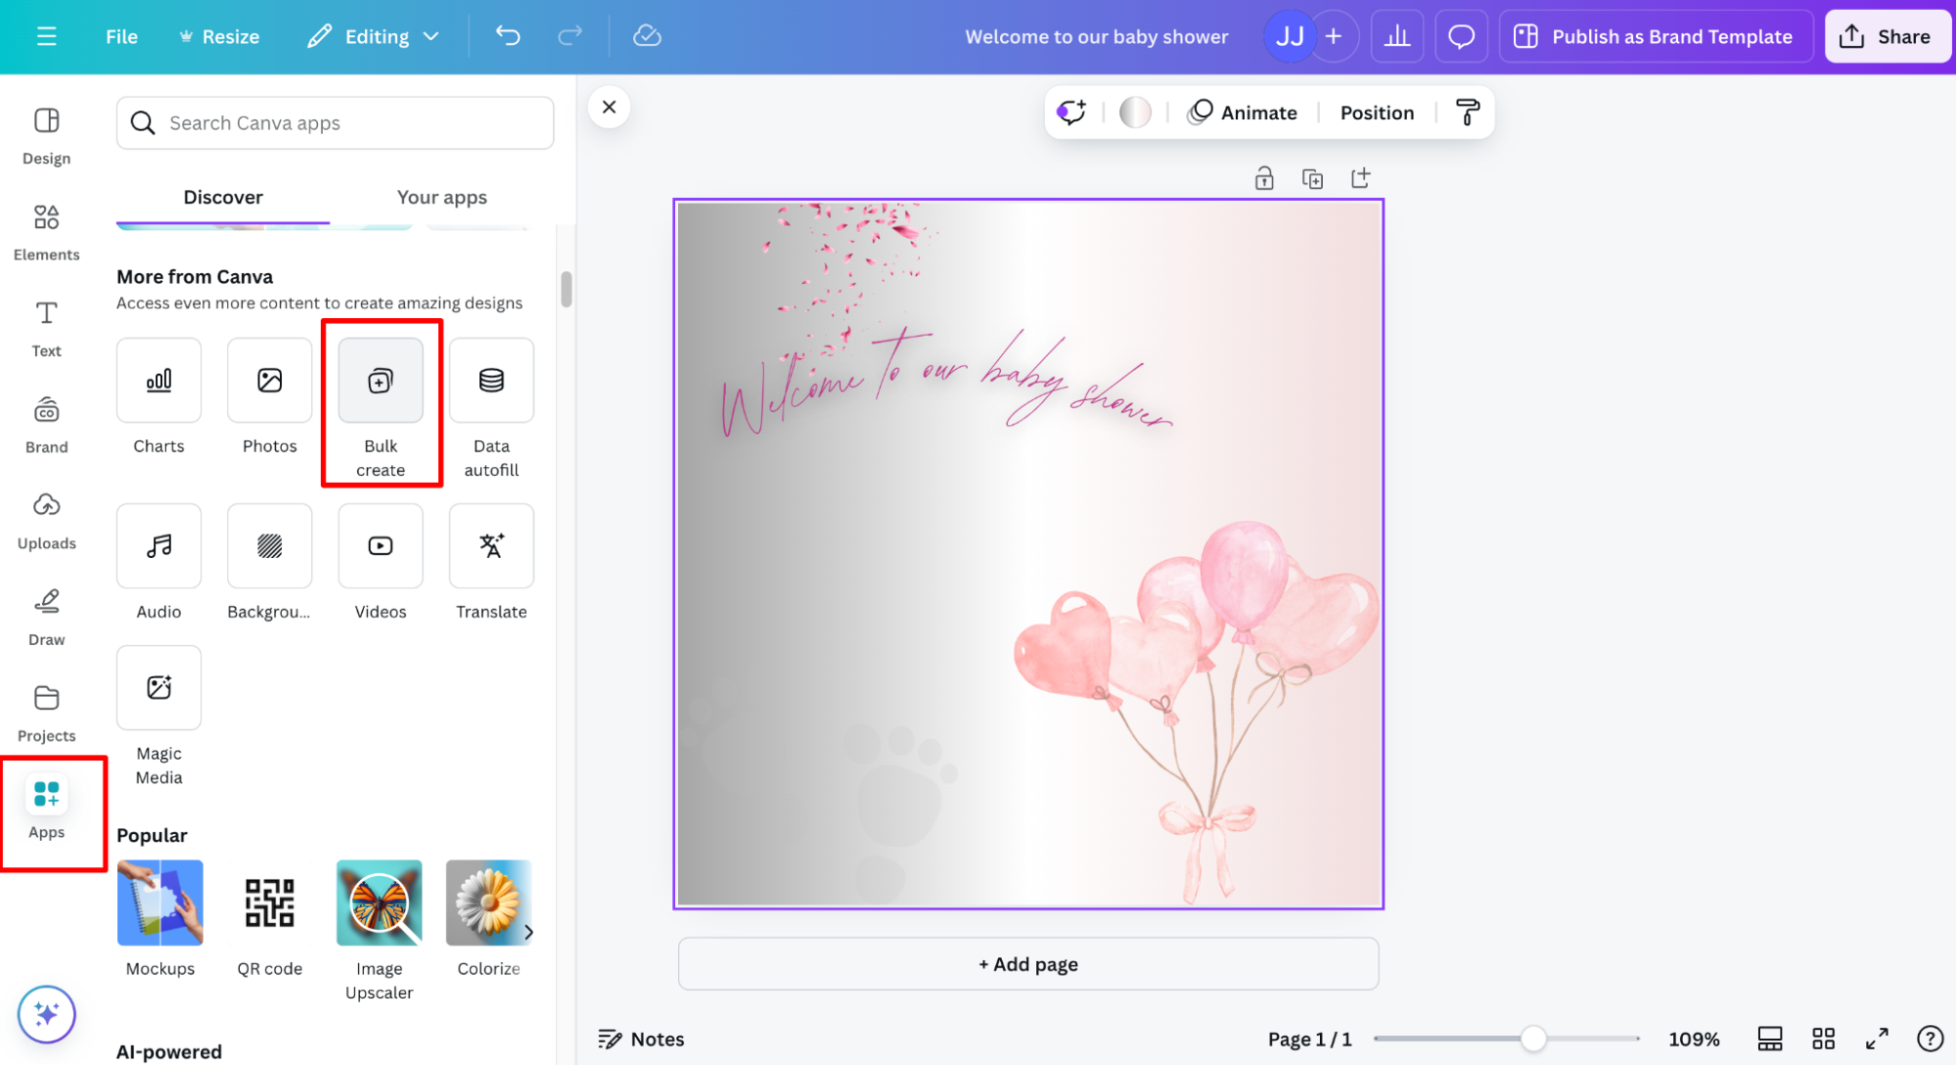Open the help question mark

click(1930, 1039)
